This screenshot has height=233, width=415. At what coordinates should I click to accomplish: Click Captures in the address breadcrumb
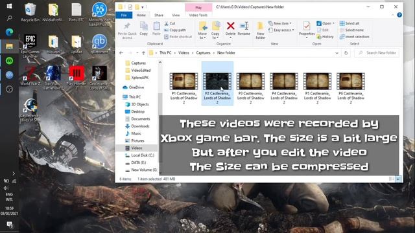click(203, 53)
